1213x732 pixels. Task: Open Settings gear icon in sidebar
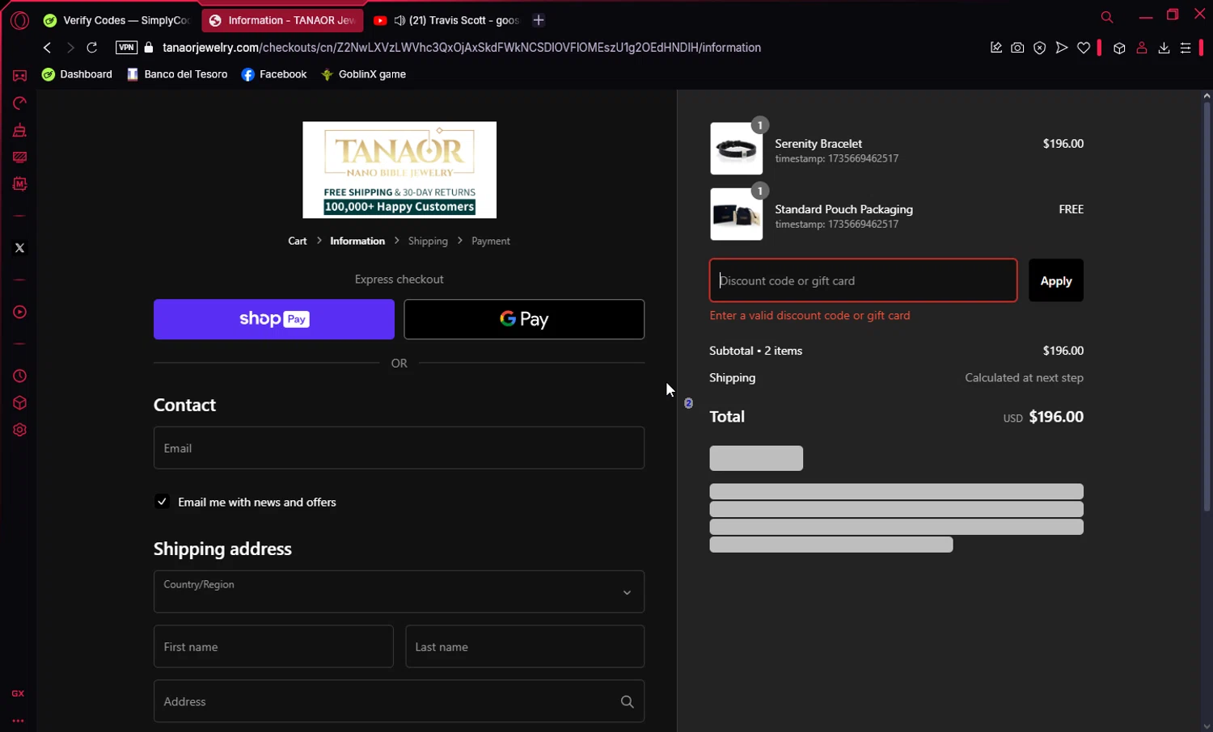point(19,430)
